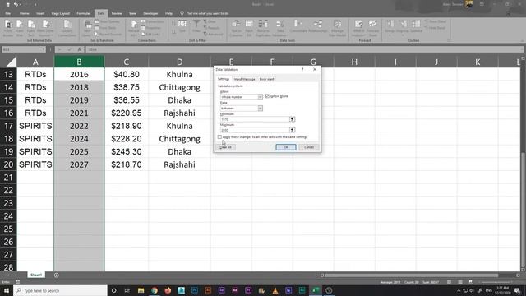The image size is (526, 296).
Task: Click the large Sort button icon
Action: pos(182,26)
